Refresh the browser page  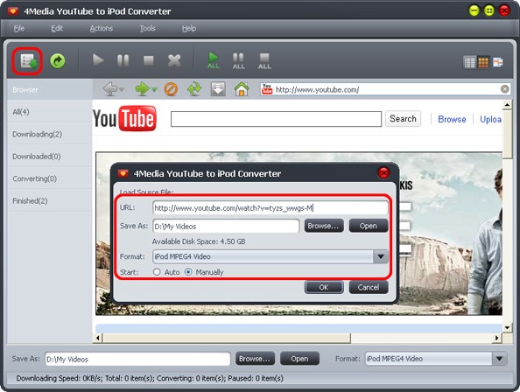(x=194, y=89)
